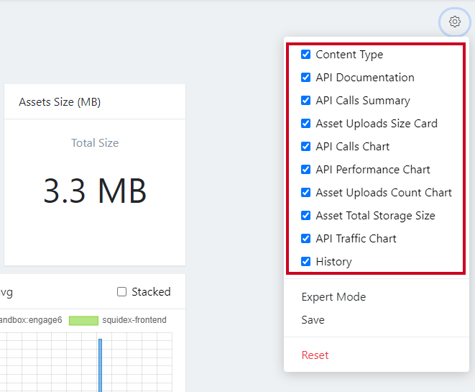Click the blue bar in the chart

[x=101, y=365]
